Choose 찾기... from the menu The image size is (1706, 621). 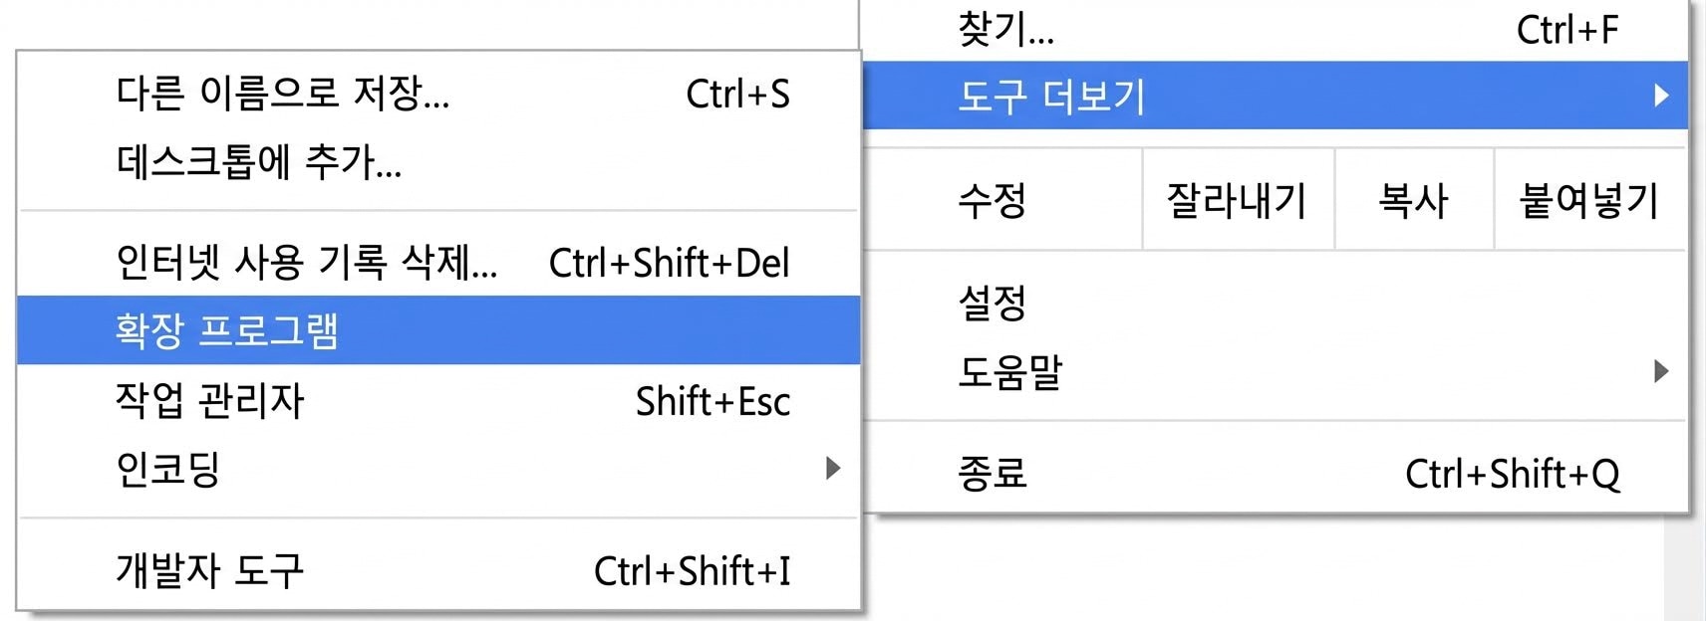[x=1005, y=30]
